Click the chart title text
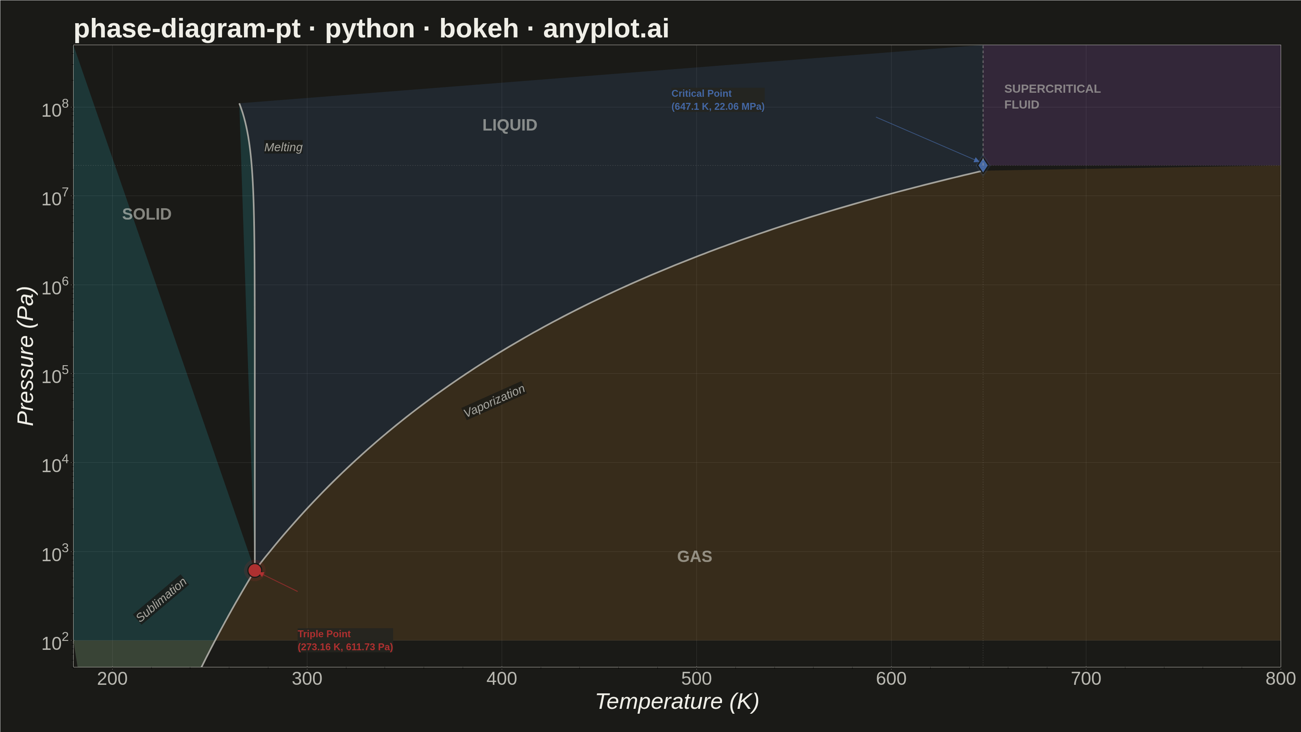Image resolution: width=1301 pixels, height=732 pixels. [371, 28]
